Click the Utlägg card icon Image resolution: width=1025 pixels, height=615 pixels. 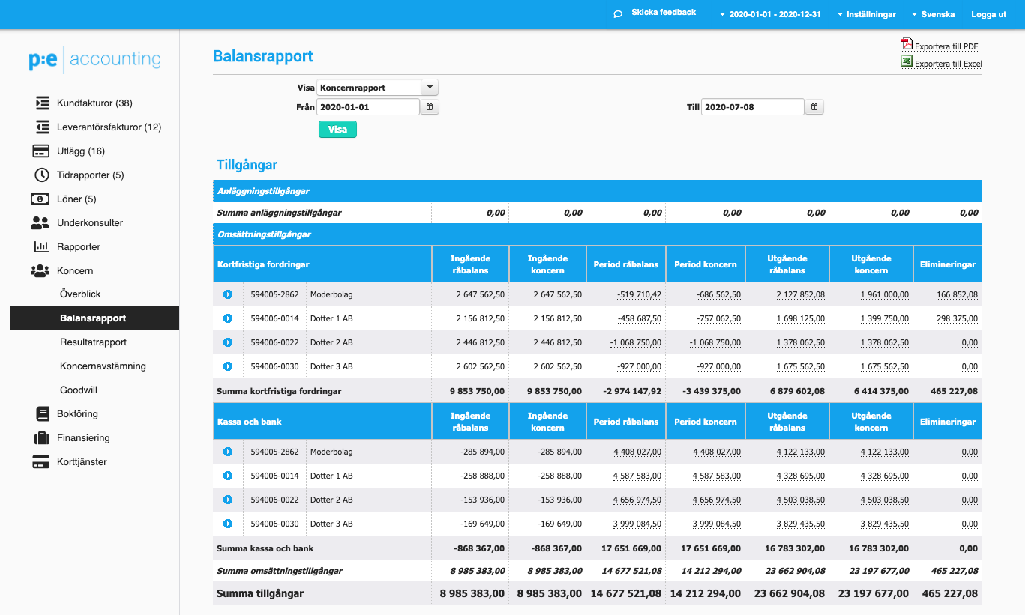[40, 151]
